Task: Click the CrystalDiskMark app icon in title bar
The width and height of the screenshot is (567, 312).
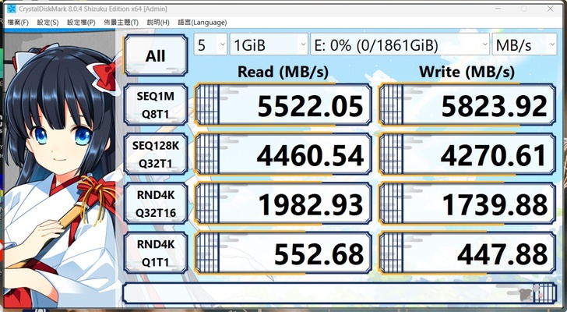Action: click(12, 9)
